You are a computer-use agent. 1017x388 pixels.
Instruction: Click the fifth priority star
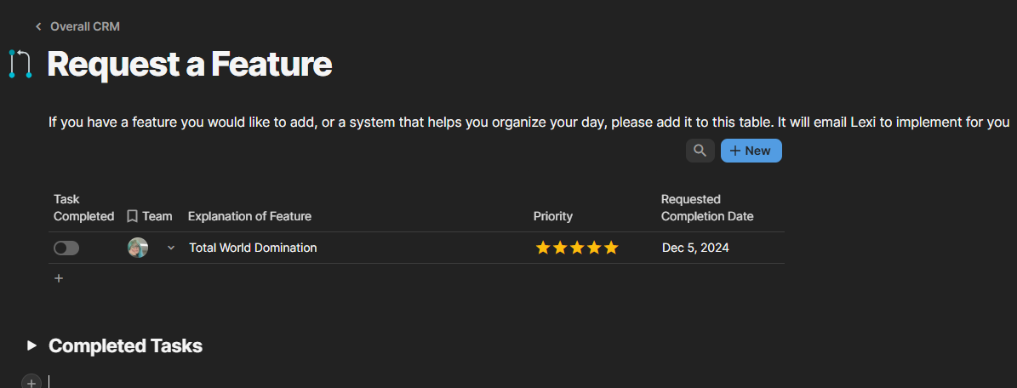[610, 248]
